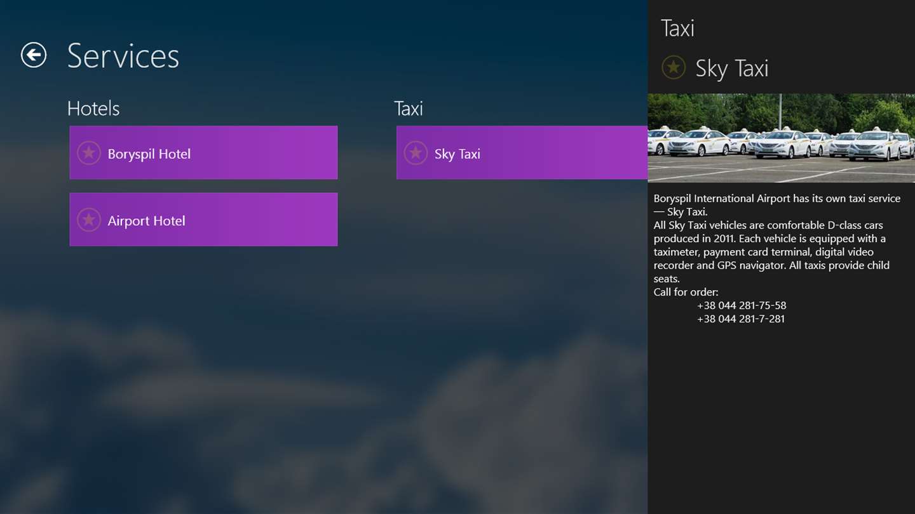
Task: Toggle the star on the Sky Taxi tile
Action: (x=416, y=153)
